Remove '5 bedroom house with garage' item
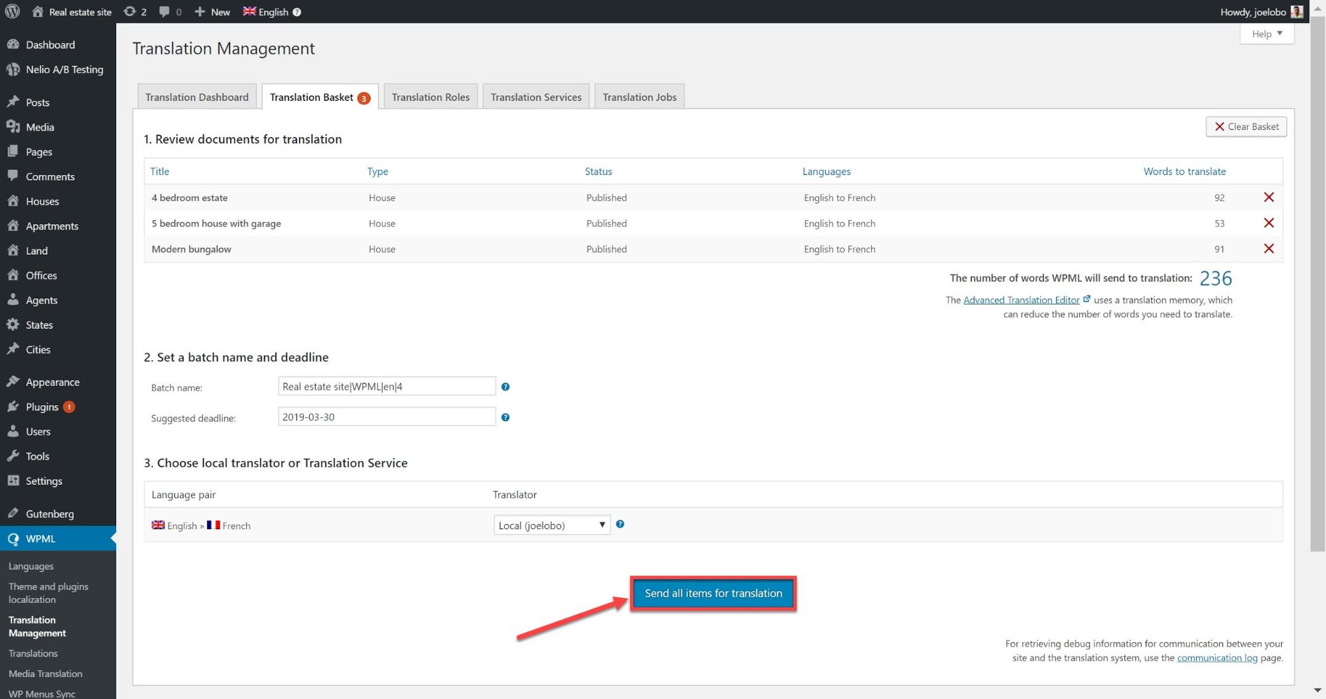 point(1268,223)
